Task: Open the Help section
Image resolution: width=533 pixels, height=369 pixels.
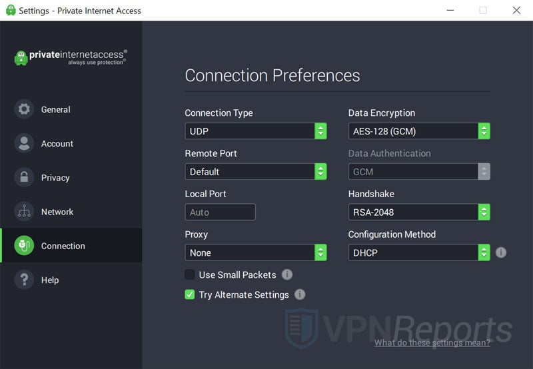Action: coord(71,279)
